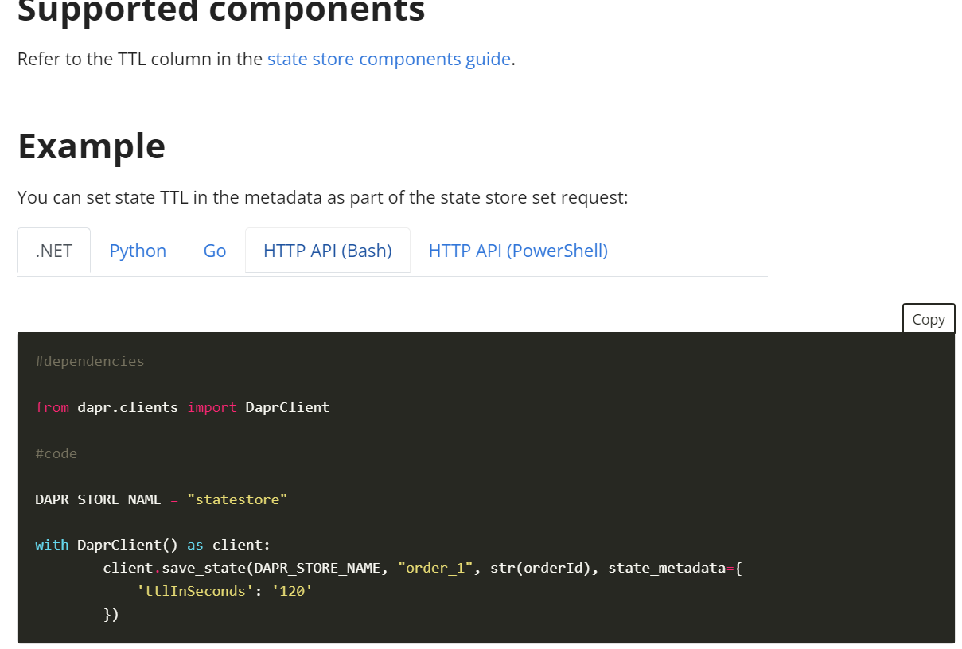The image size is (962, 649).
Task: Click the DAPR_STORE_NAME variable in the code
Action: pyautogui.click(x=98, y=499)
